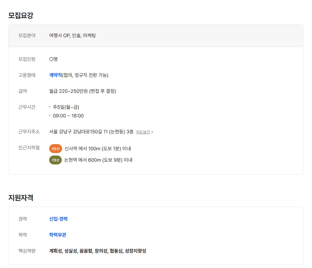
Task: Click the orange 3호선 subway line badge
Action: click(55, 149)
